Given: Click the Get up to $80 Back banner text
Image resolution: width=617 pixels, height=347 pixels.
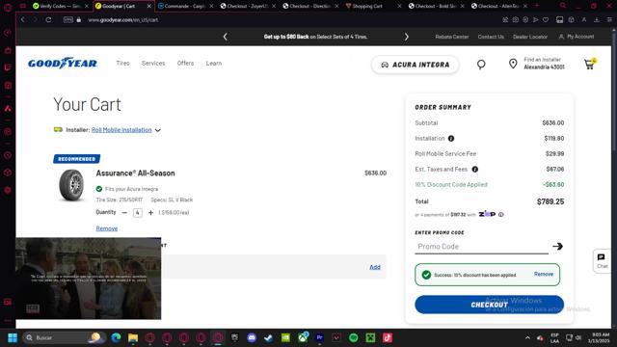Looking at the screenshot, I should [x=315, y=37].
